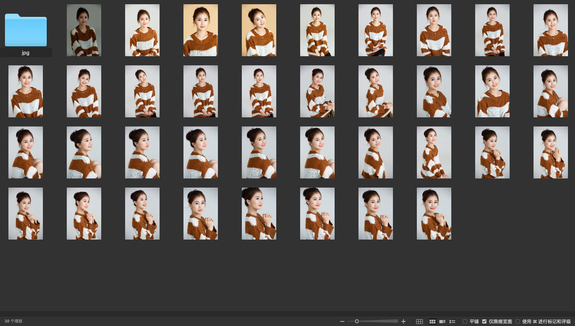Click the 38 个项目 item count text
Screen dimensions: 575x326
(13, 321)
